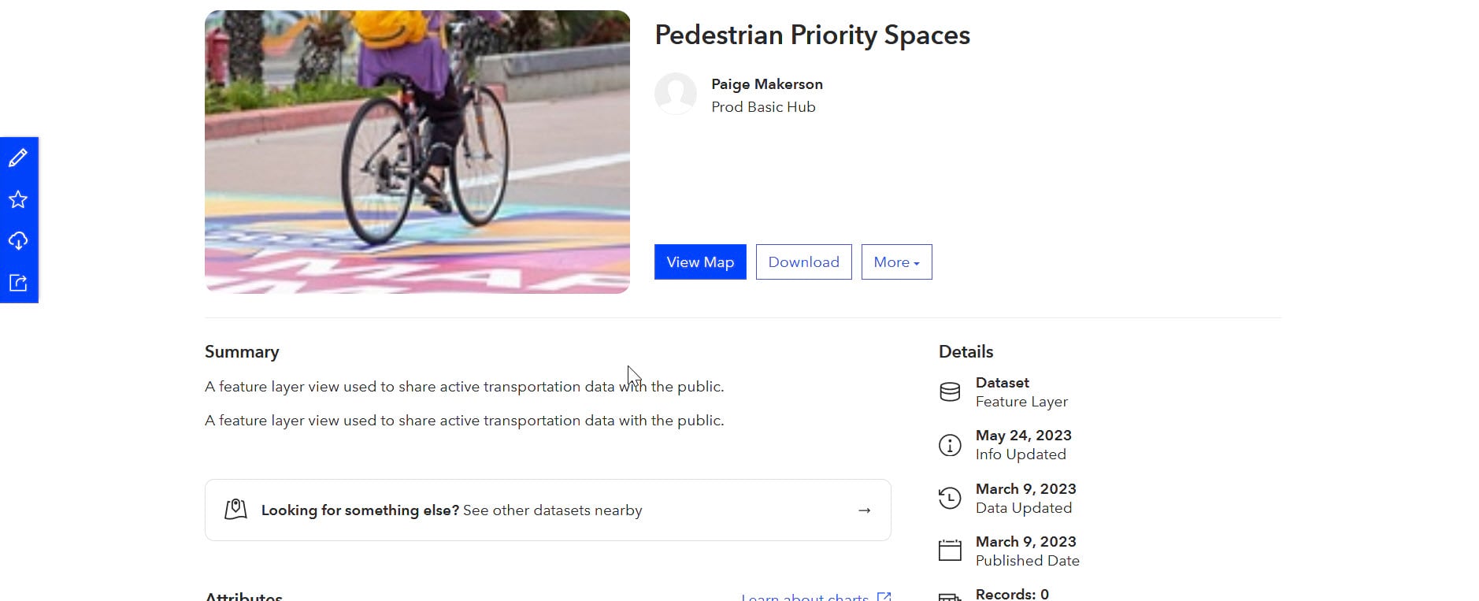Screen dimensions: 1479x601
Task: Open the Learn about charts link
Action: [805, 597]
